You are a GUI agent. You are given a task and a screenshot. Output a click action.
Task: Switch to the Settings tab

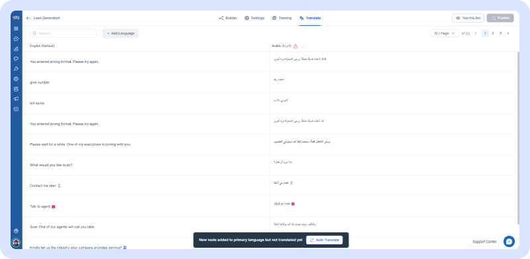(254, 18)
